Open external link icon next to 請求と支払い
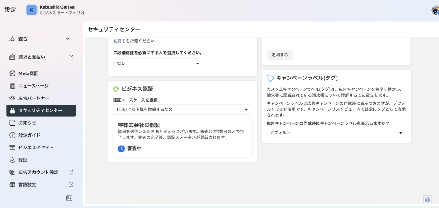The height and width of the screenshot is (208, 439). click(x=71, y=57)
